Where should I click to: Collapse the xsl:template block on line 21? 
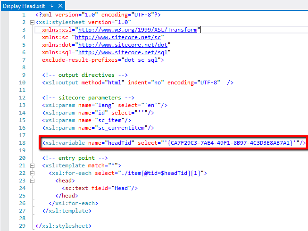[32, 165]
